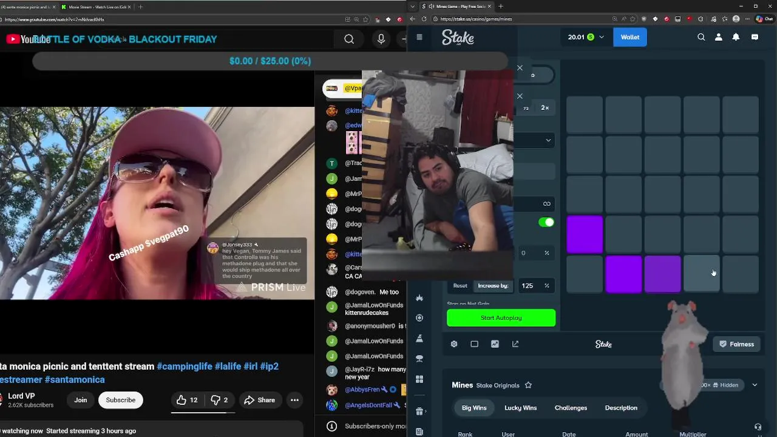This screenshot has height=437, width=777.
Task: Open the flame sidebar icon in Stake
Action: coord(419,298)
